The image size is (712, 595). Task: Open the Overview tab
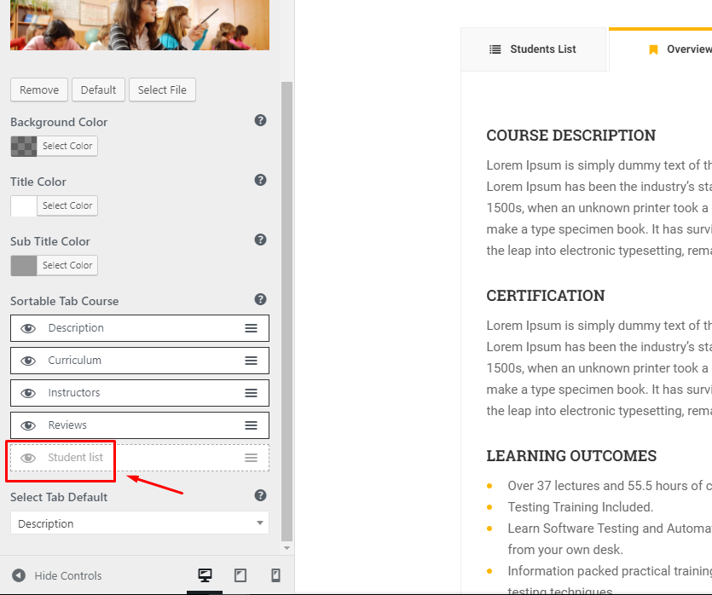[x=660, y=49]
